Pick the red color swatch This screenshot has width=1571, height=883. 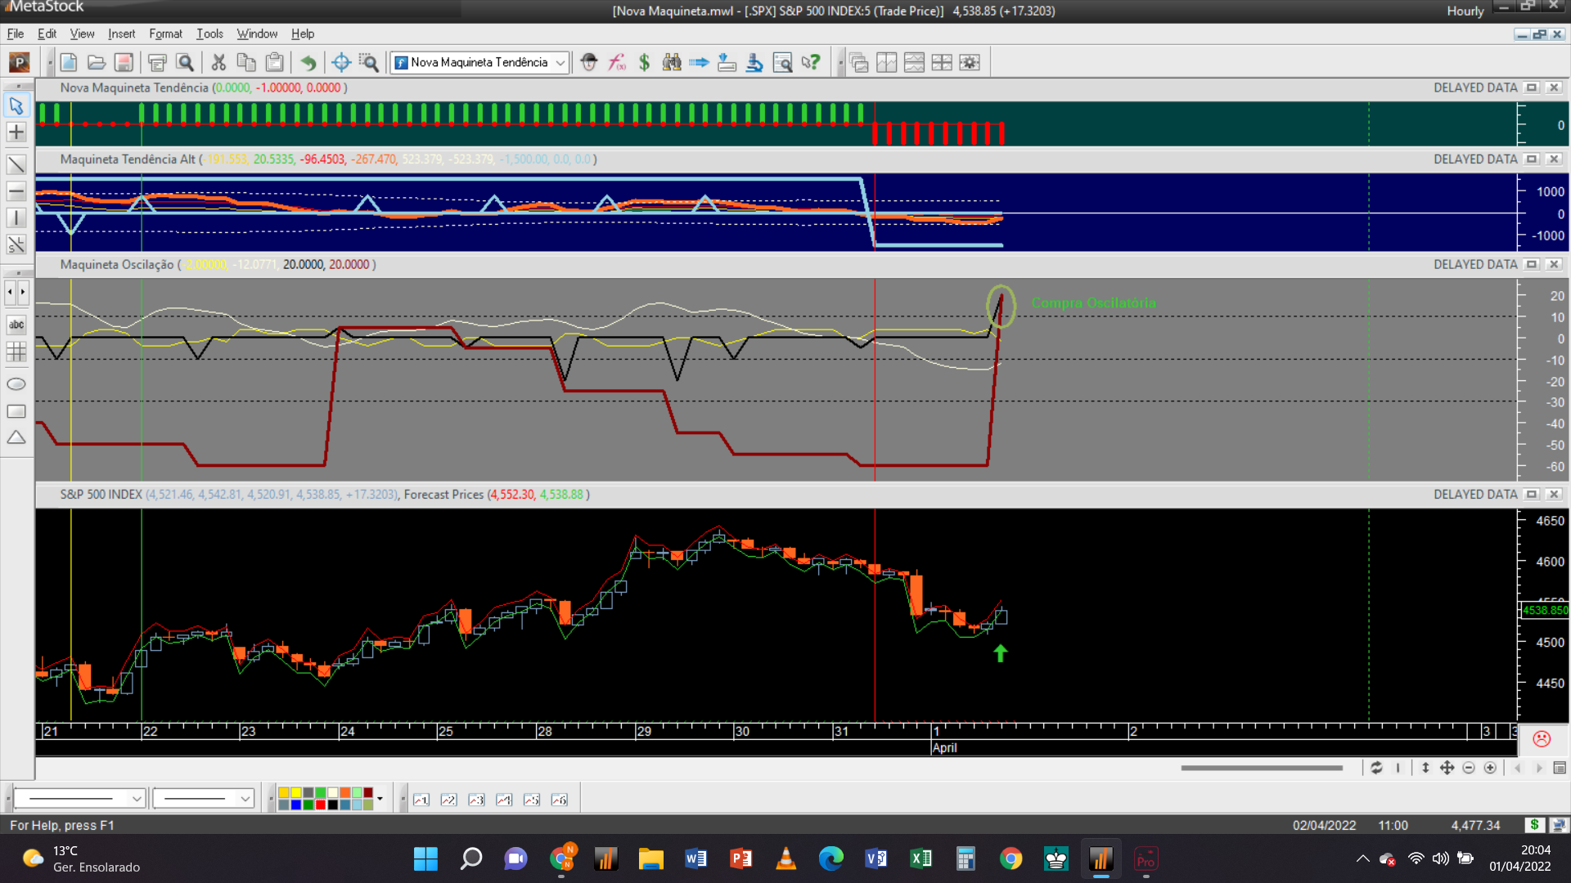point(321,805)
